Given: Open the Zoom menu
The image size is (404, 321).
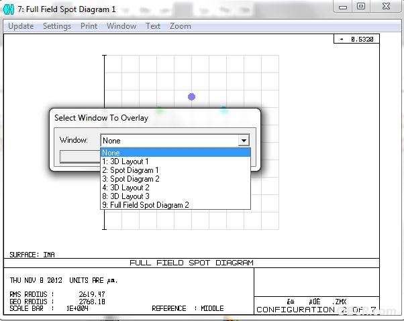Looking at the screenshot, I should 180,26.
